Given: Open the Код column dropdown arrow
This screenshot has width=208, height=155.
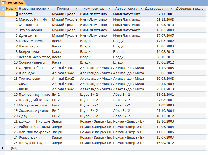Looking at the screenshot, I should click(x=15, y=9).
